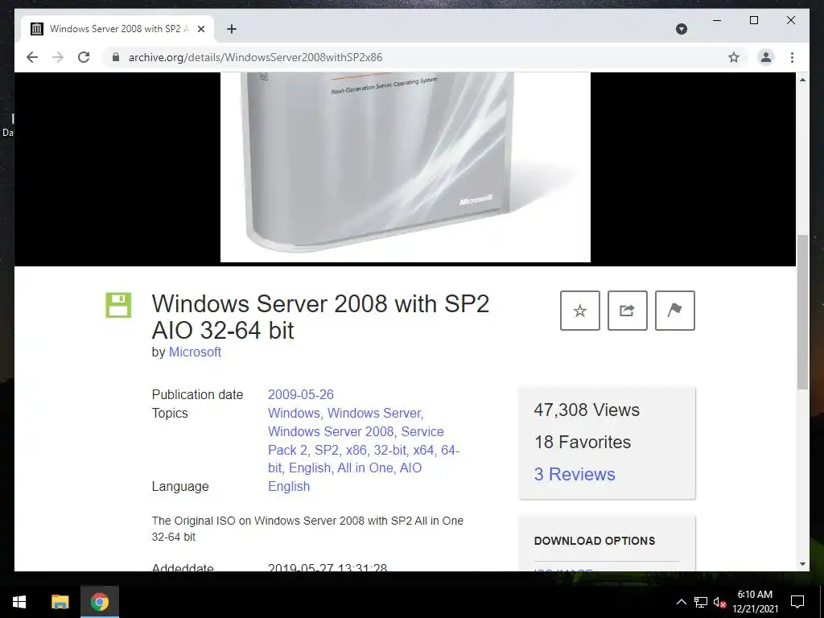Click the address bar URL
This screenshot has height=618, width=824.
pyautogui.click(x=255, y=57)
